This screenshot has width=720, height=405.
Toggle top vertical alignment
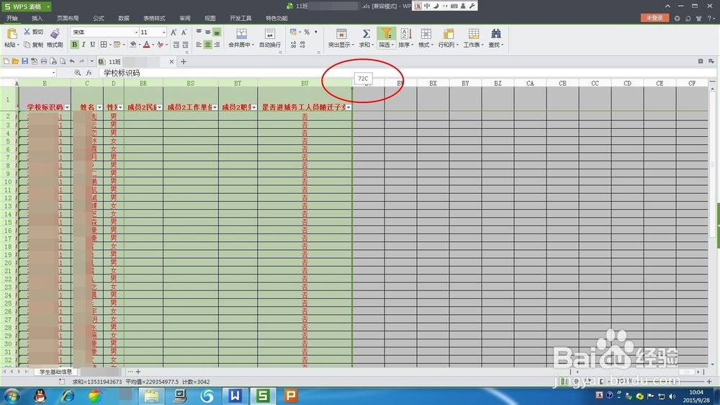pyautogui.click(x=199, y=32)
